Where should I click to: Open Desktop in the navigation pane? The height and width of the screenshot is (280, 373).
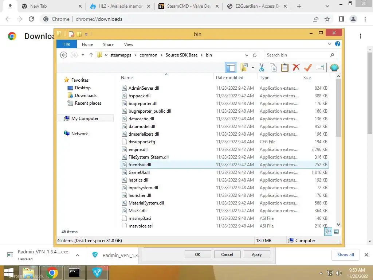tap(83, 88)
